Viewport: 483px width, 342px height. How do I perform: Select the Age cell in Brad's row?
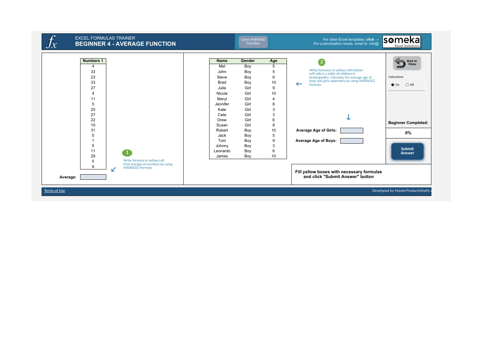click(x=273, y=83)
